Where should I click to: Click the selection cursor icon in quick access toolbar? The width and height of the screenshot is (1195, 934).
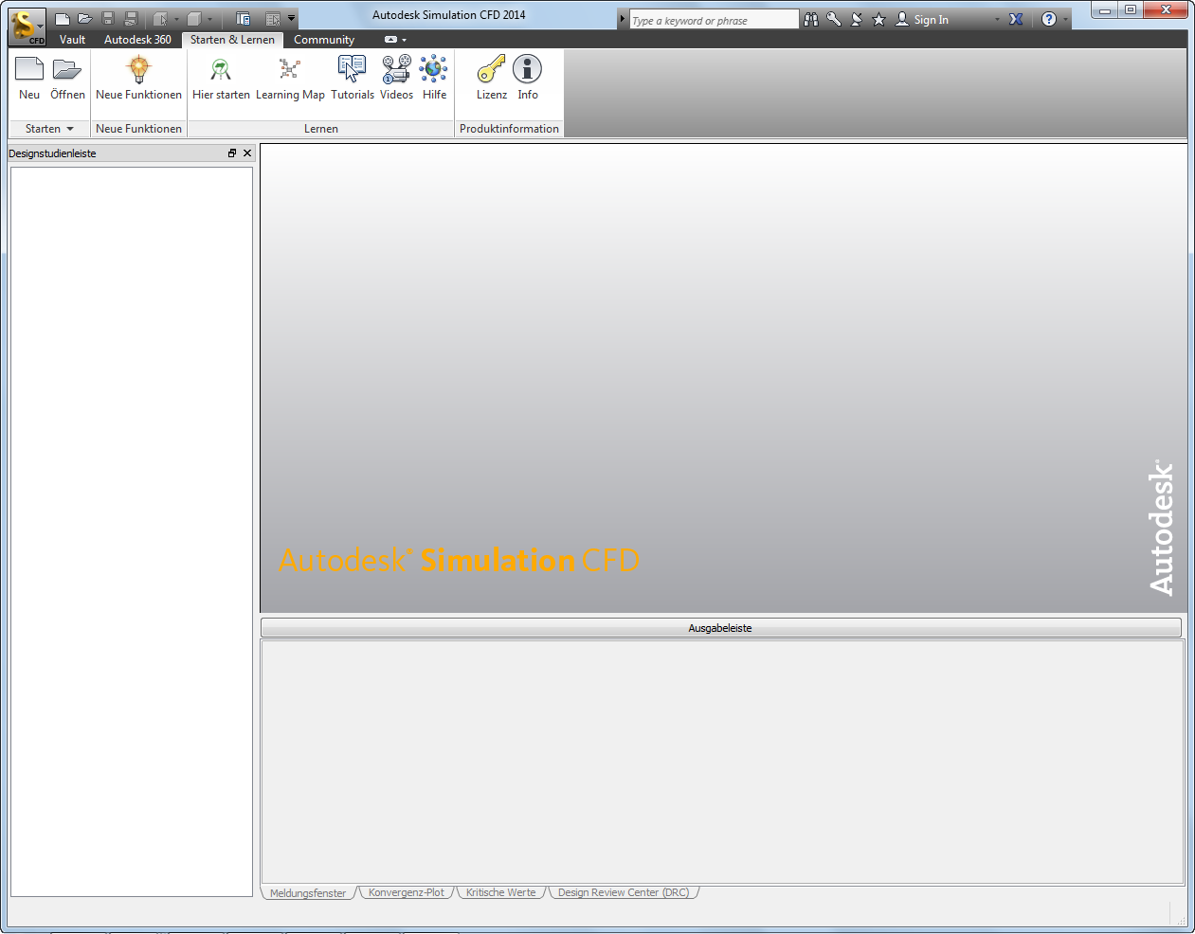(160, 19)
